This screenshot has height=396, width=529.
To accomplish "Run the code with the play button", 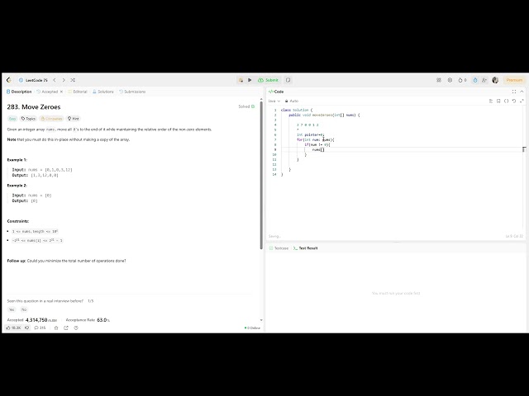I will [250, 80].
